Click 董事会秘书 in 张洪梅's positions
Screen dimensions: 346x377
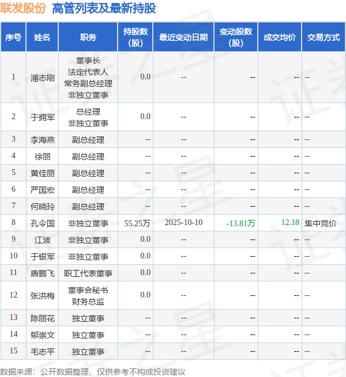coord(88,290)
